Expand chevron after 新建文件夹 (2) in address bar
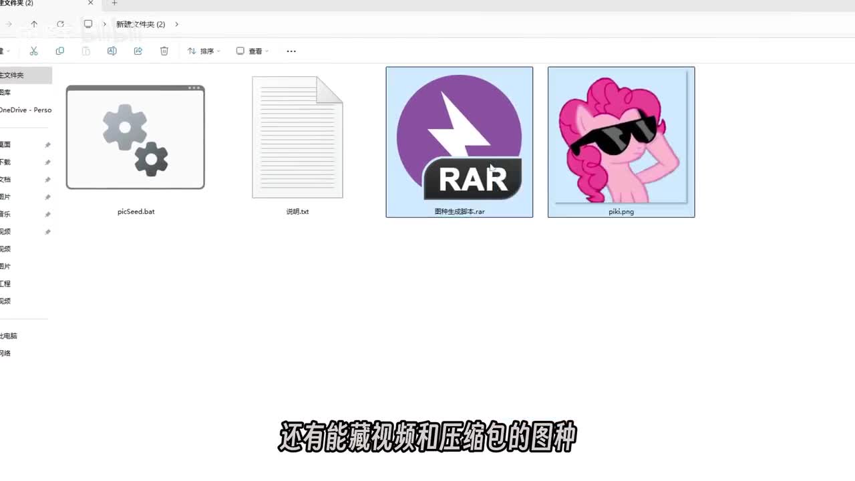This screenshot has height=481, width=855. click(x=176, y=24)
